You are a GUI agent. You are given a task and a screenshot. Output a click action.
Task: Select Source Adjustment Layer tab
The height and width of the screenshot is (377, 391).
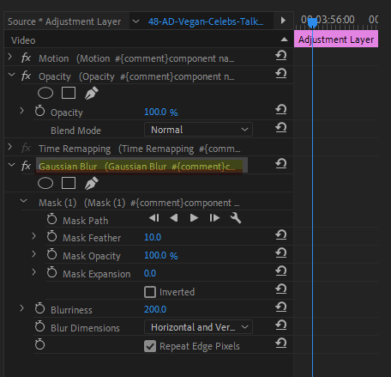pos(64,21)
